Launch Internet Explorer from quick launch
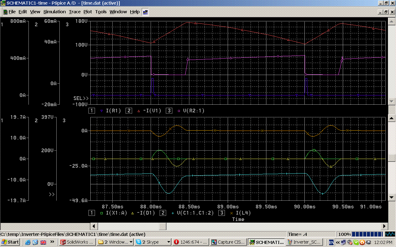 click(x=28, y=242)
